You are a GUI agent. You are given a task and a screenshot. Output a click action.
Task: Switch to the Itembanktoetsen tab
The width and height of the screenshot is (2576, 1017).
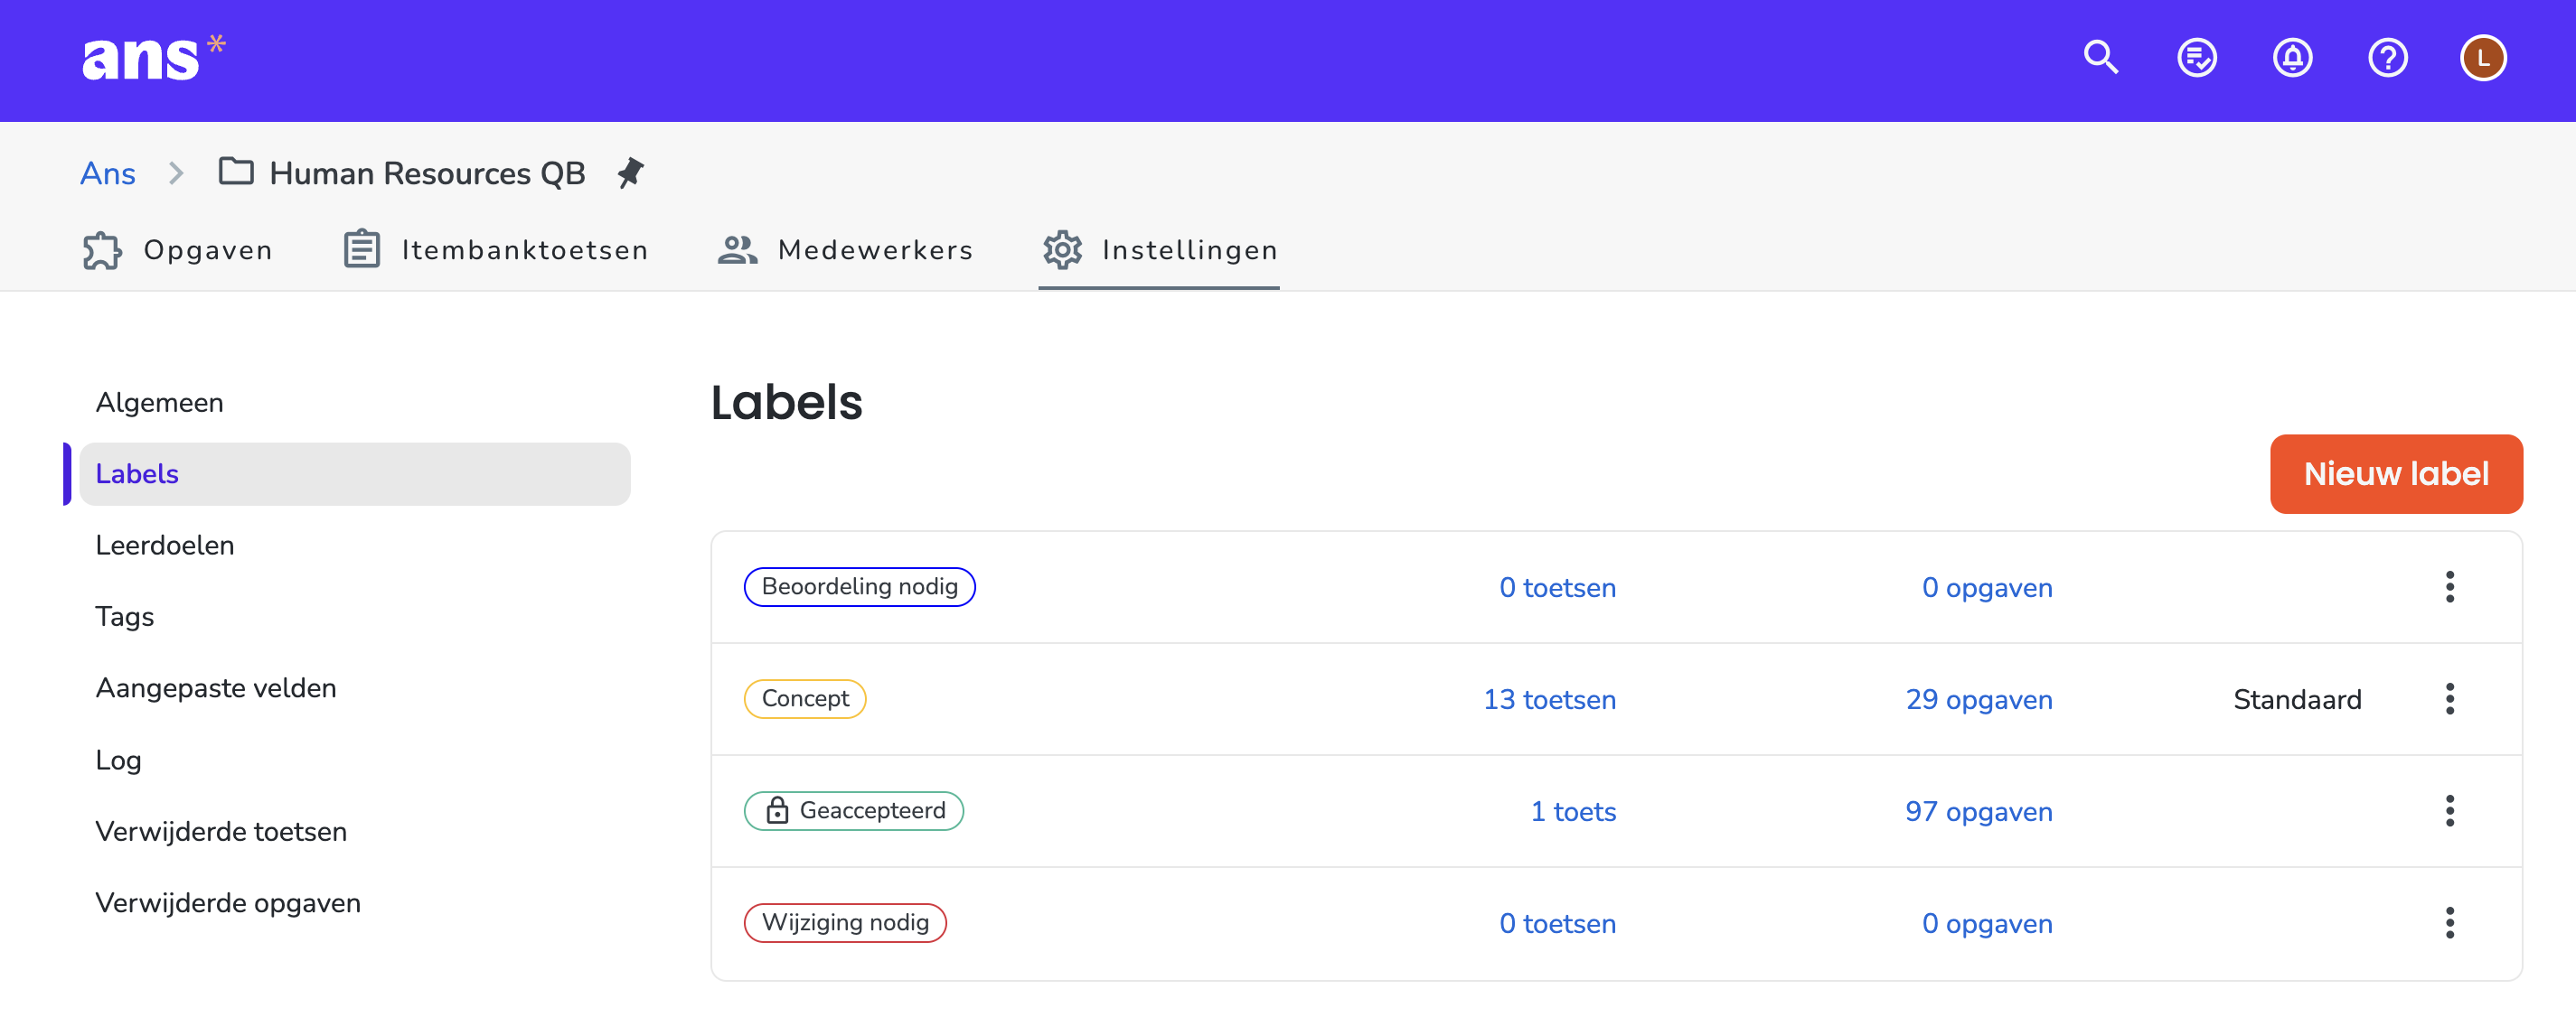click(x=496, y=250)
